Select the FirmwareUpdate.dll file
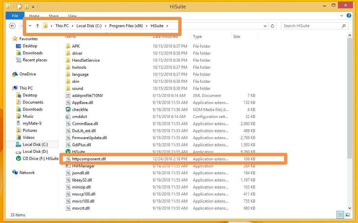This screenshot has height=223, width=358. click(89, 138)
